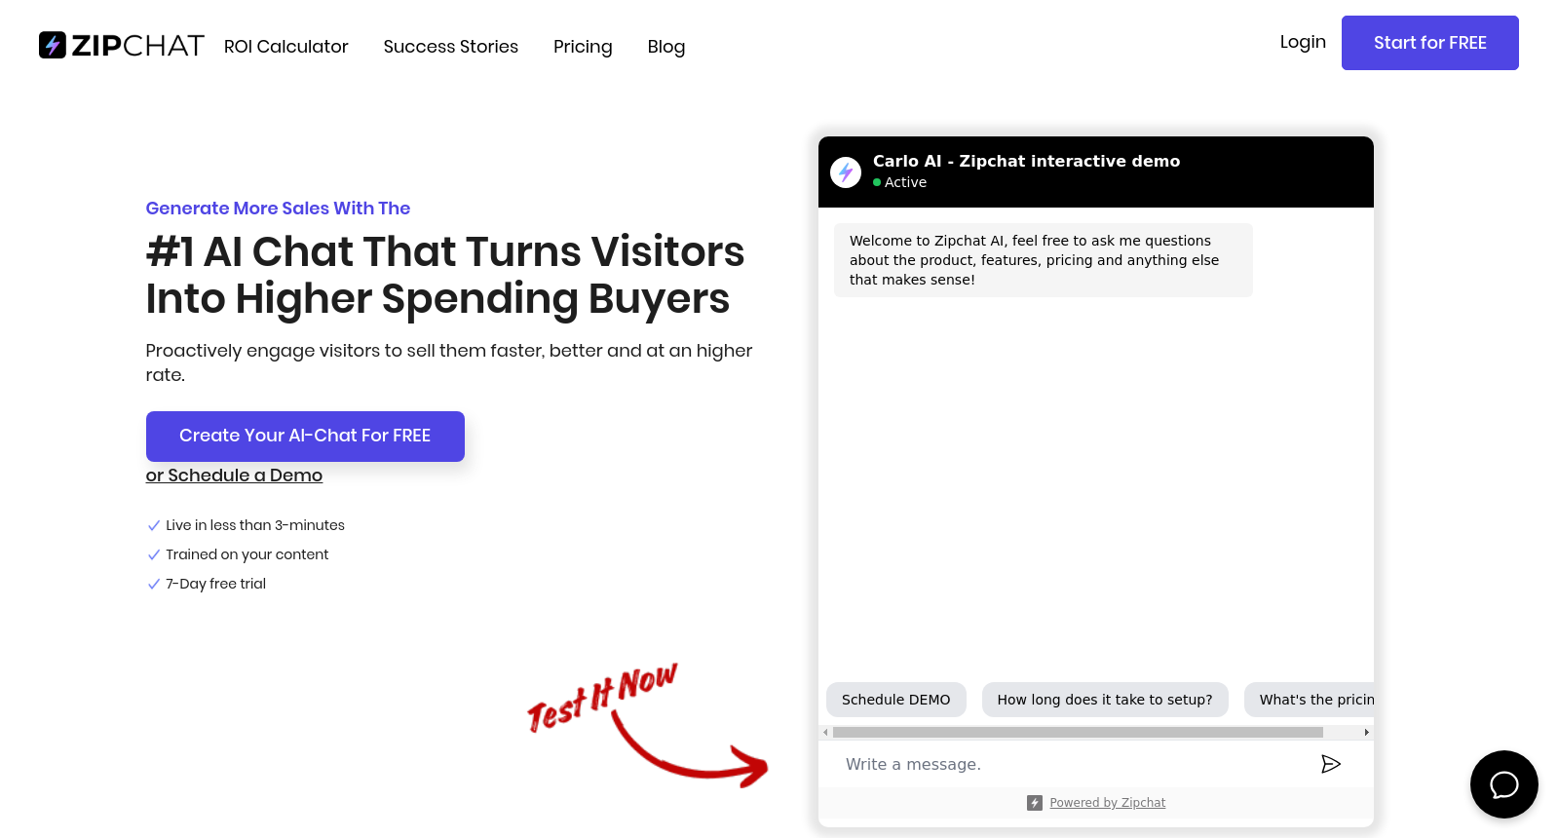This screenshot has width=1558, height=838.
Task: Open the floating chat bubble launcher
Action: [x=1503, y=784]
